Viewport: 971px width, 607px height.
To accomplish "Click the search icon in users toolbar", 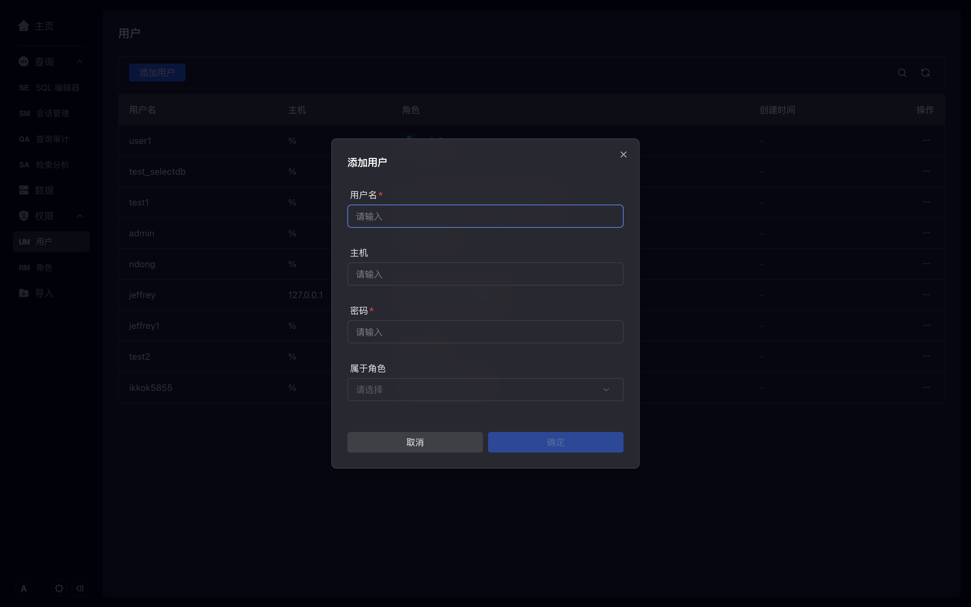I will [x=902, y=73].
